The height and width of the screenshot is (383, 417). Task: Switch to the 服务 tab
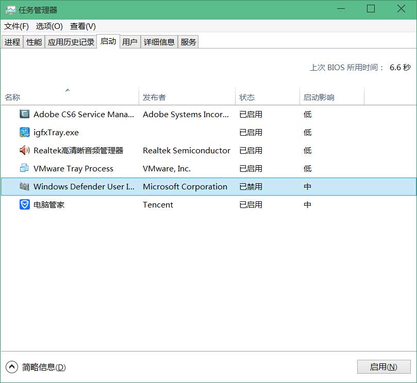tap(188, 42)
